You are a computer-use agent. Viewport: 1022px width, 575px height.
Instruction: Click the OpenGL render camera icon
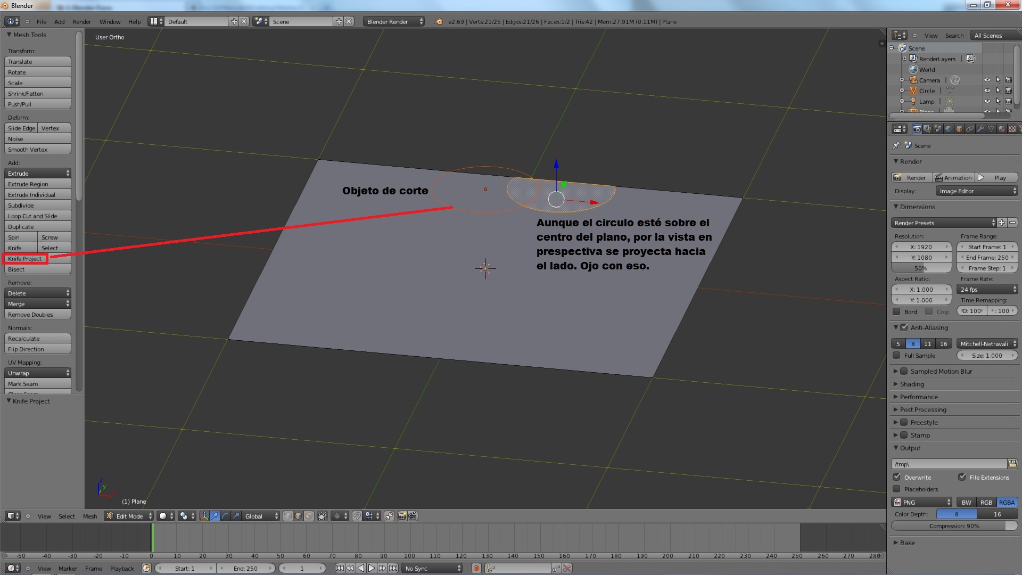pos(402,516)
